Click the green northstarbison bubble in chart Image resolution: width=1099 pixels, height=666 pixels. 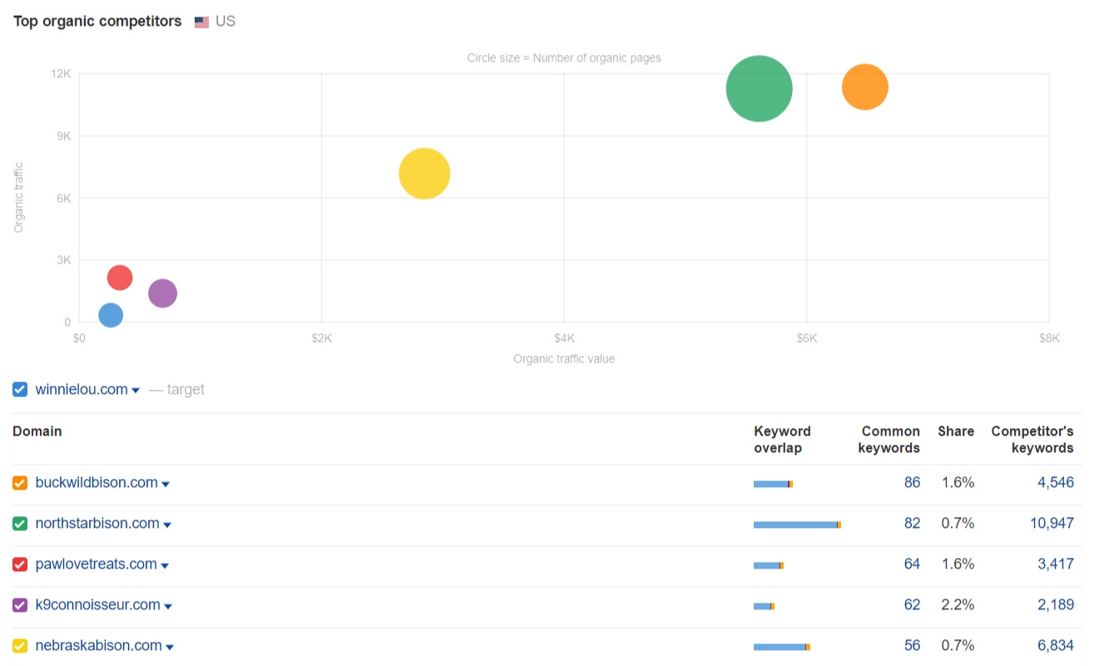759,88
